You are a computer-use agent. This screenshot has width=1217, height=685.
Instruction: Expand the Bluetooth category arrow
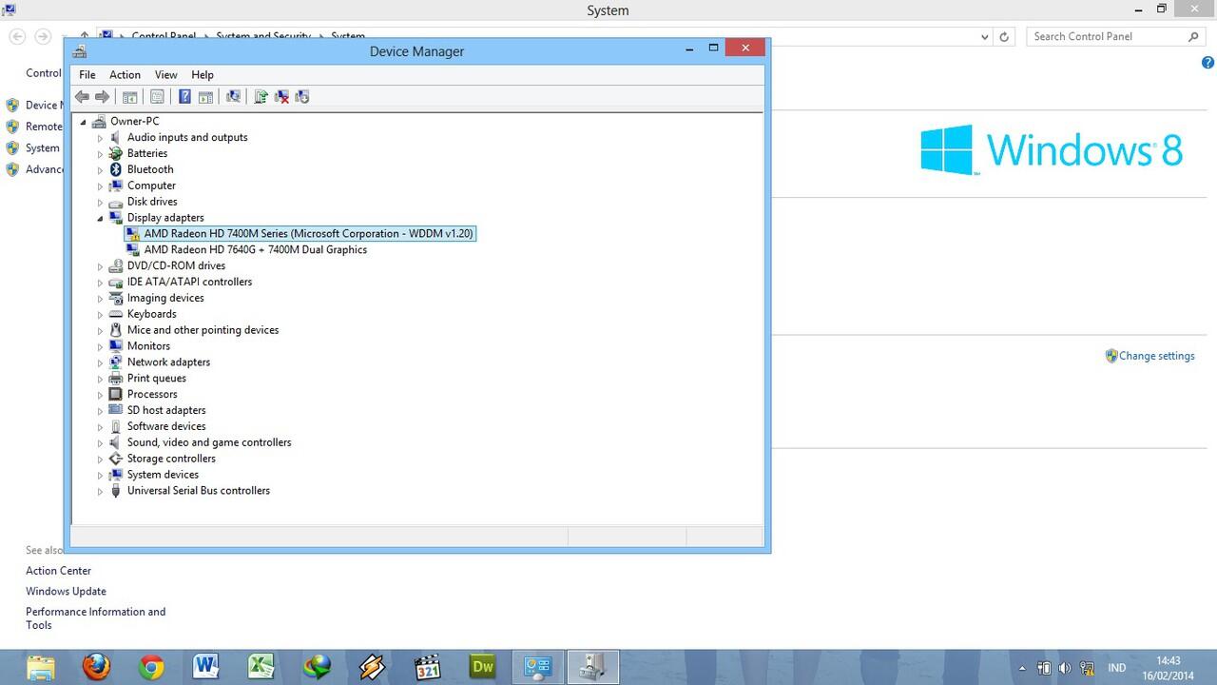(x=100, y=170)
